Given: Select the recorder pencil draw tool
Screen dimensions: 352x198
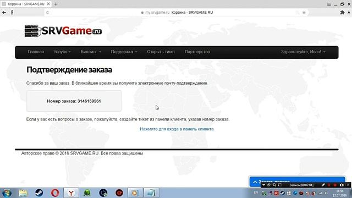Looking at the screenshot, I should (x=323, y=185).
